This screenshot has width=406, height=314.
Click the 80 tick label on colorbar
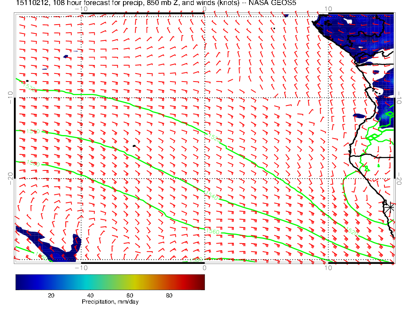point(169,295)
